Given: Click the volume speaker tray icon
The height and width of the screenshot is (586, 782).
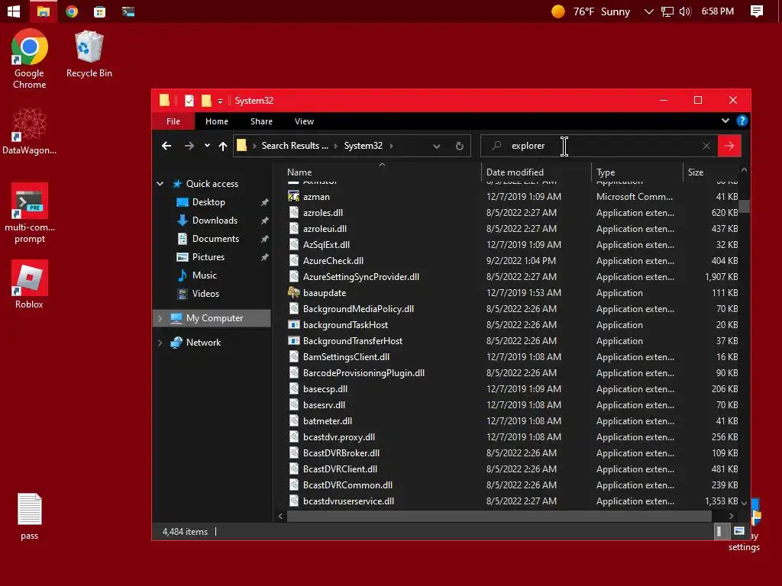Looking at the screenshot, I should tap(685, 11).
